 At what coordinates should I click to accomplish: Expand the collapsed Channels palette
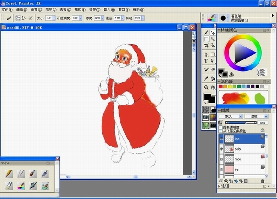pyautogui.click(x=219, y=186)
